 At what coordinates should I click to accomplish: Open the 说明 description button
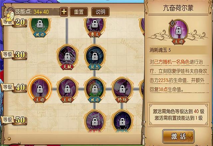(x=101, y=12)
